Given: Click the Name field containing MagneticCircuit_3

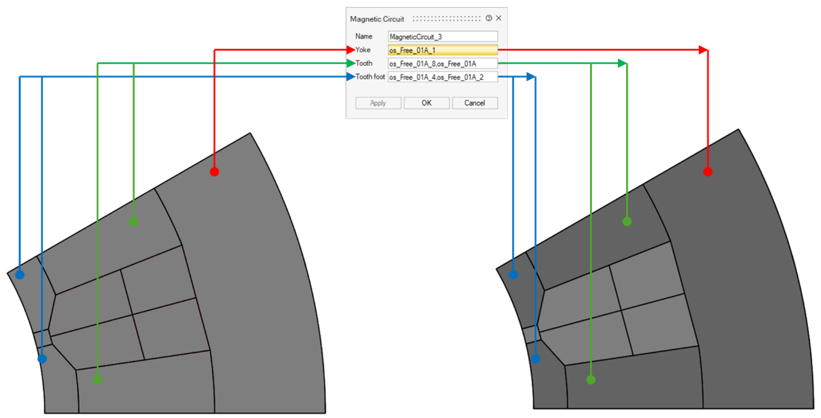Looking at the screenshot, I should click(x=442, y=36).
